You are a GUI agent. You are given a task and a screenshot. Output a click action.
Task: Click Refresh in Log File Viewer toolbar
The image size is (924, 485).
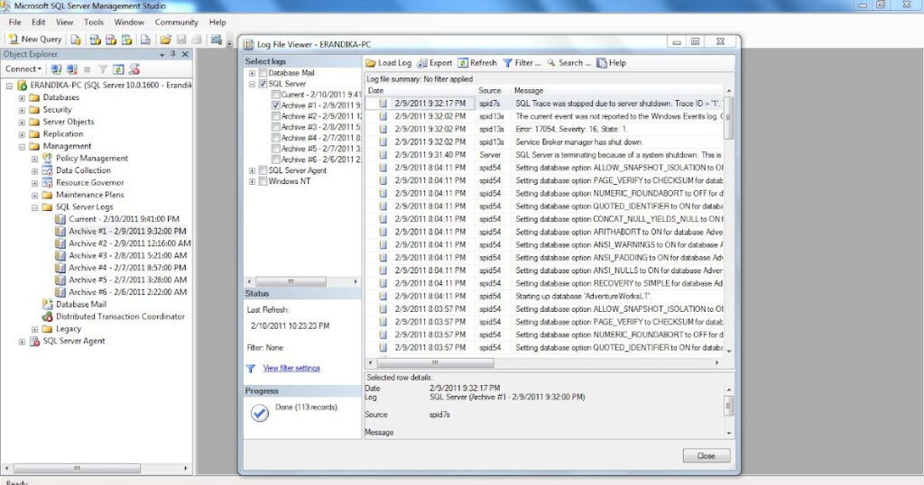pyautogui.click(x=477, y=62)
